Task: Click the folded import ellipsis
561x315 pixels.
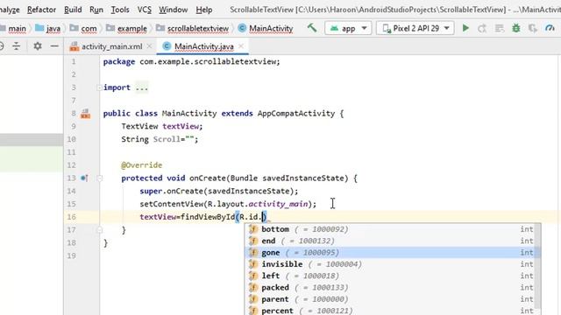Action: [142, 87]
